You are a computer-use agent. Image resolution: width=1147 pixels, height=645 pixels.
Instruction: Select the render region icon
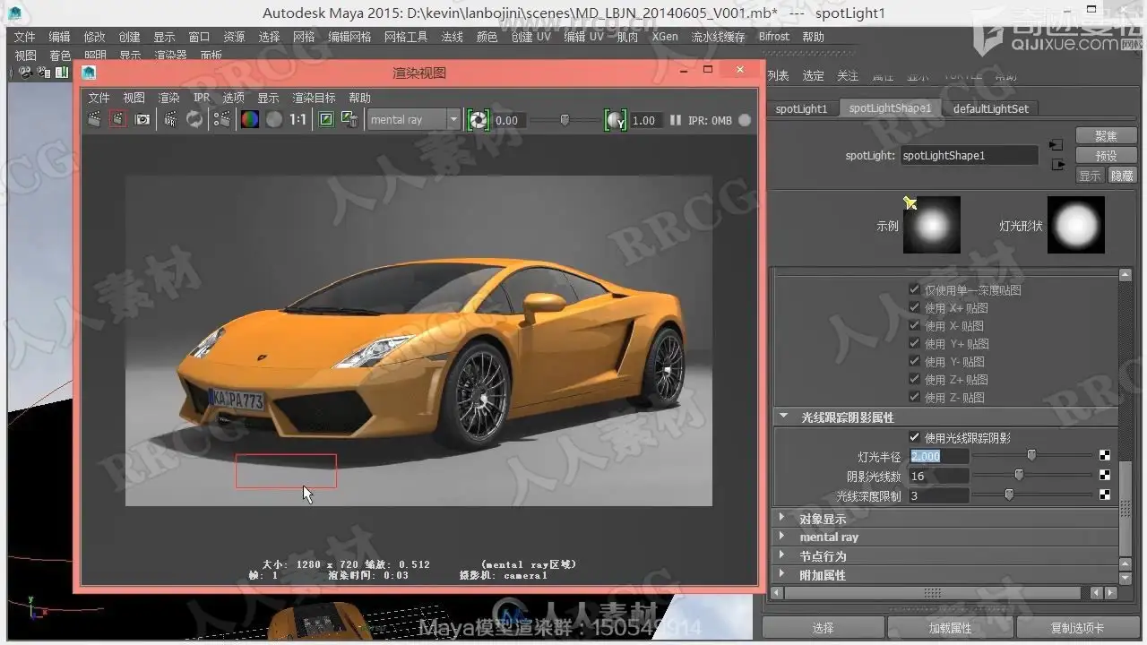point(117,119)
